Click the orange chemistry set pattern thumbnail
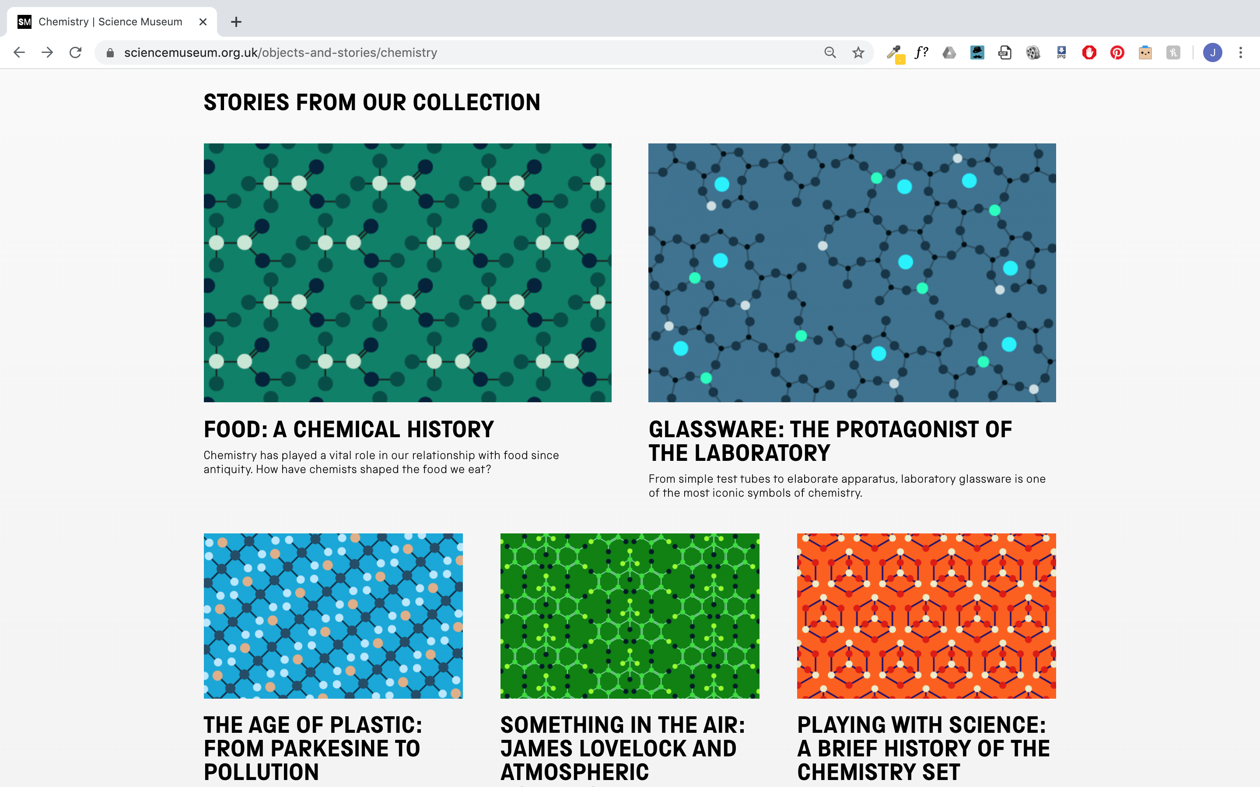 926,616
